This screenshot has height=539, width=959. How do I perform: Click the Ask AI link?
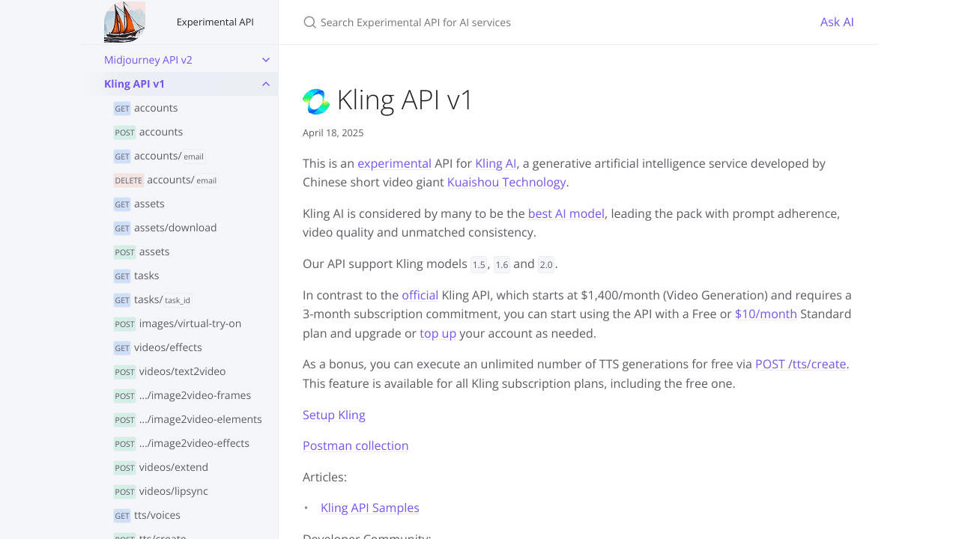coord(837,22)
